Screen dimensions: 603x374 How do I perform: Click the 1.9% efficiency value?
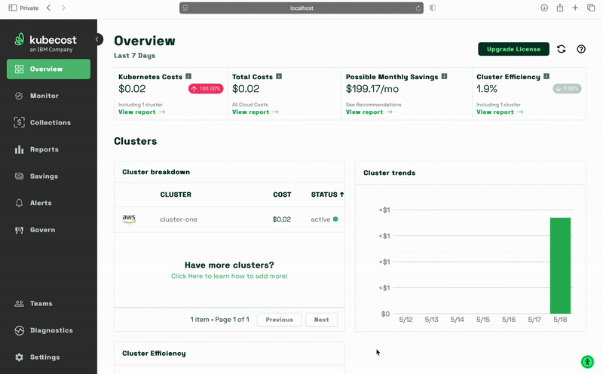pyautogui.click(x=486, y=89)
